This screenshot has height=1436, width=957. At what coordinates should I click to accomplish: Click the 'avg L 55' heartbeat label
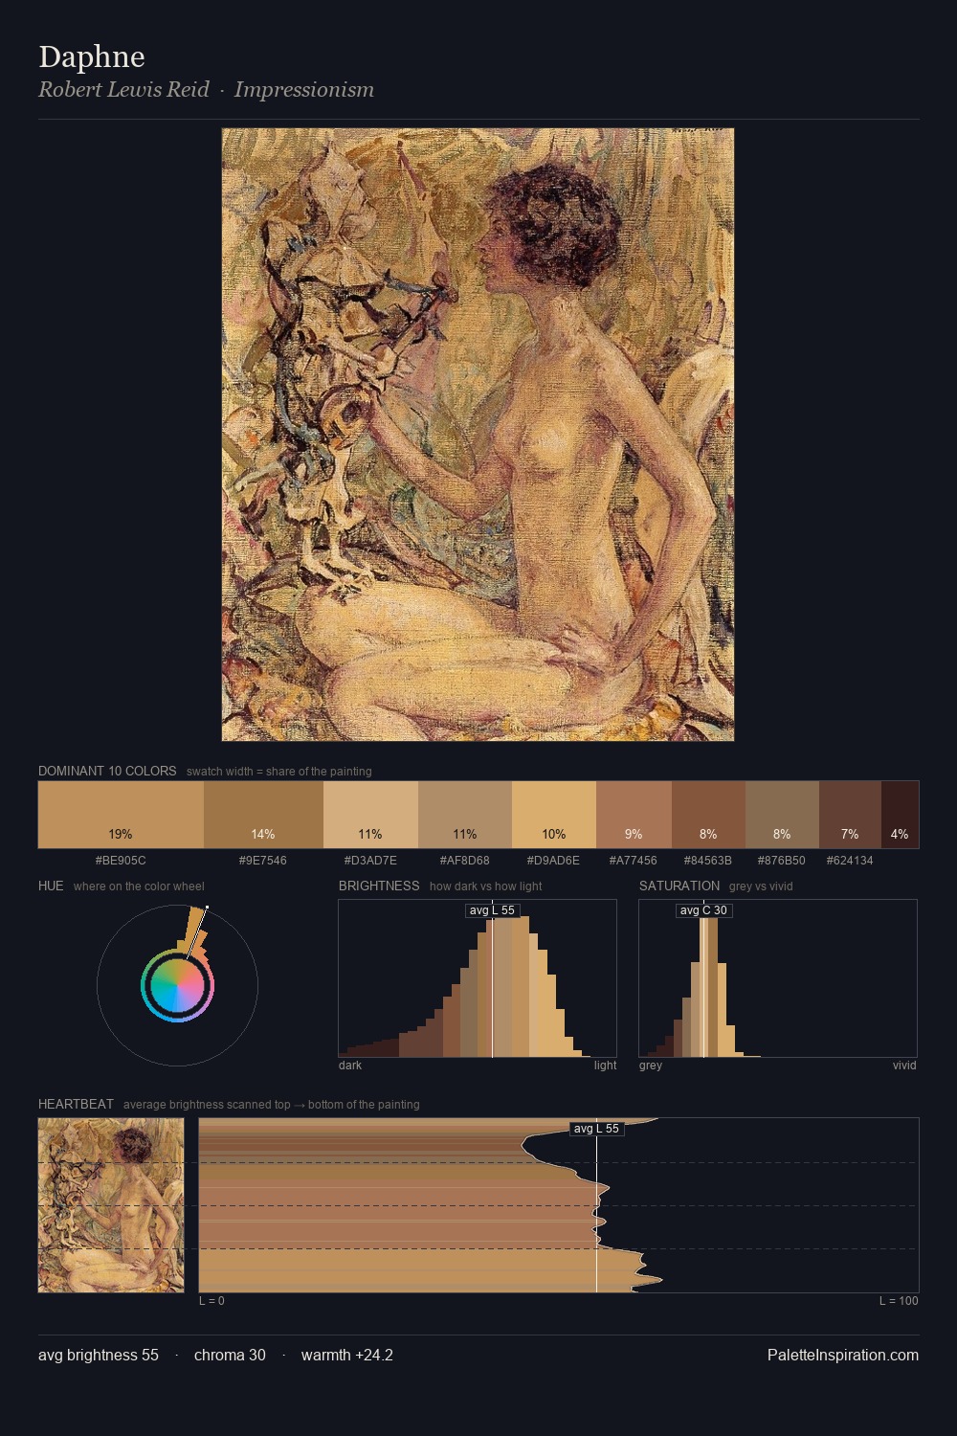click(596, 1129)
